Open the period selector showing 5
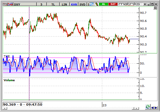This screenshot has width=160, height=112. pyautogui.click(x=41, y=4)
